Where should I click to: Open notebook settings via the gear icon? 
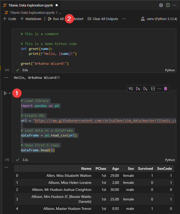point(161,5)
